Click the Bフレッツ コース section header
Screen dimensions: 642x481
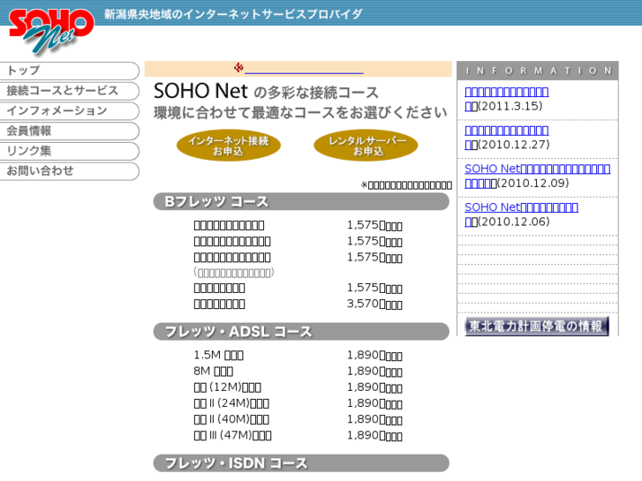(x=301, y=202)
